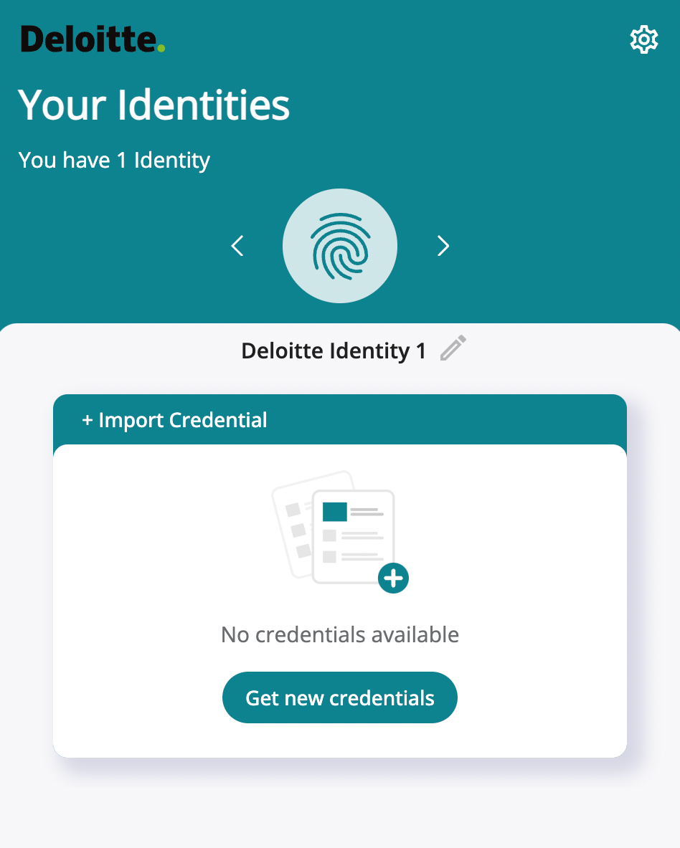Click the Your Identities heading

pos(154,105)
